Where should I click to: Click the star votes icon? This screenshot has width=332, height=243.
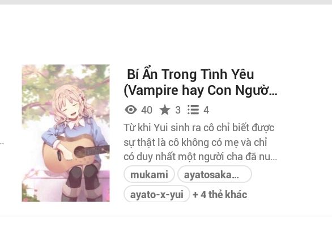pos(165,110)
